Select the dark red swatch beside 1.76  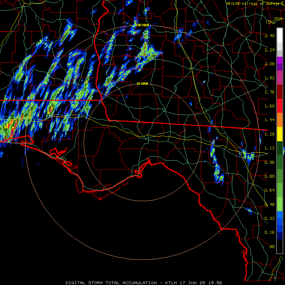tap(280, 92)
